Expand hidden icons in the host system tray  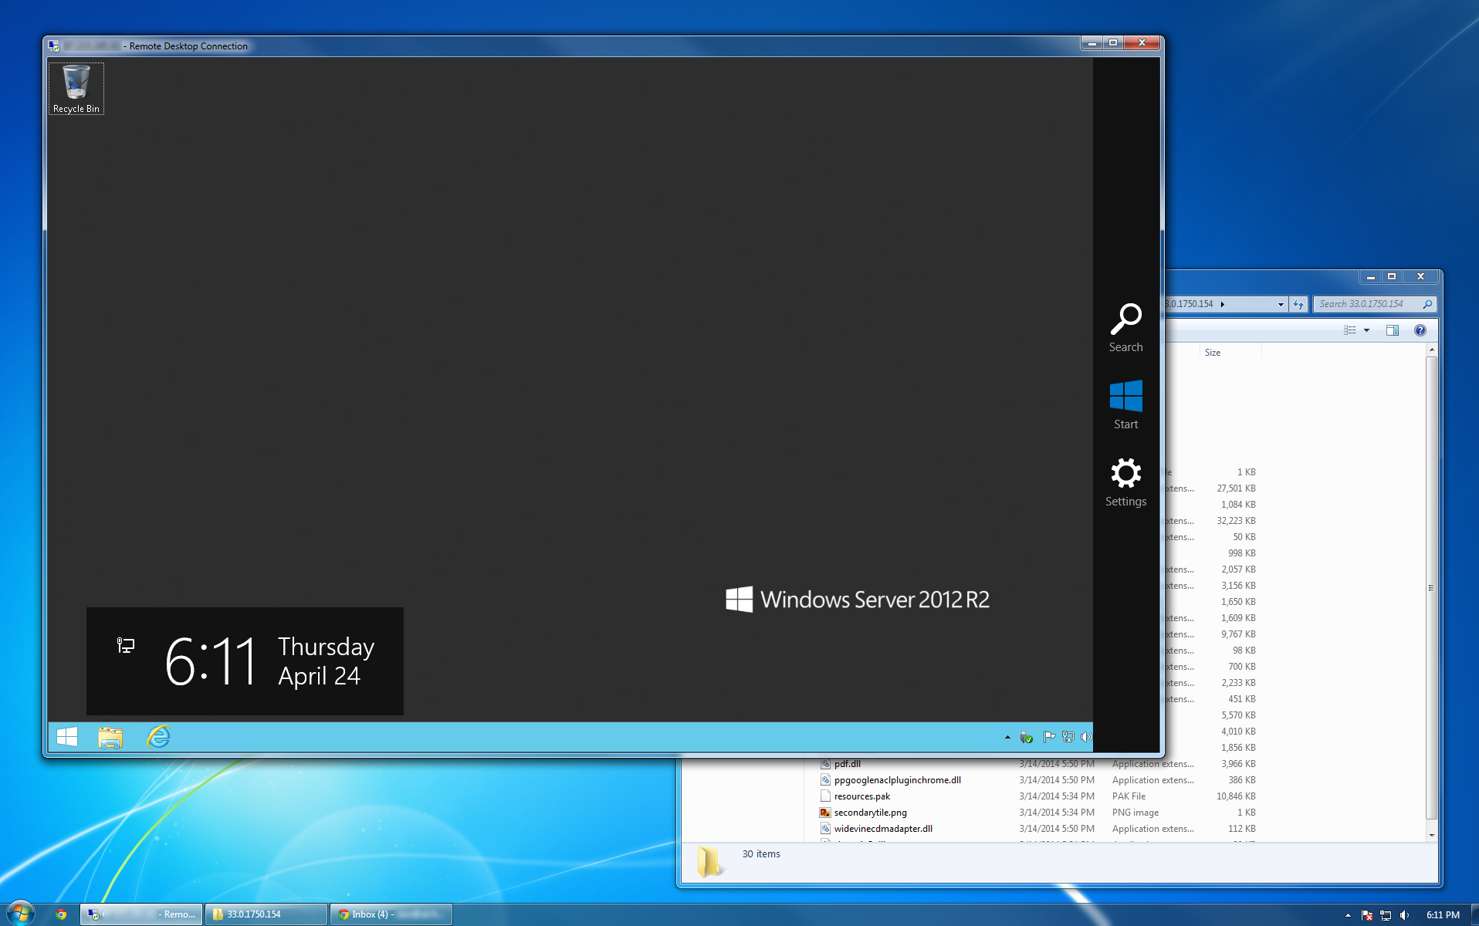[x=1349, y=914]
